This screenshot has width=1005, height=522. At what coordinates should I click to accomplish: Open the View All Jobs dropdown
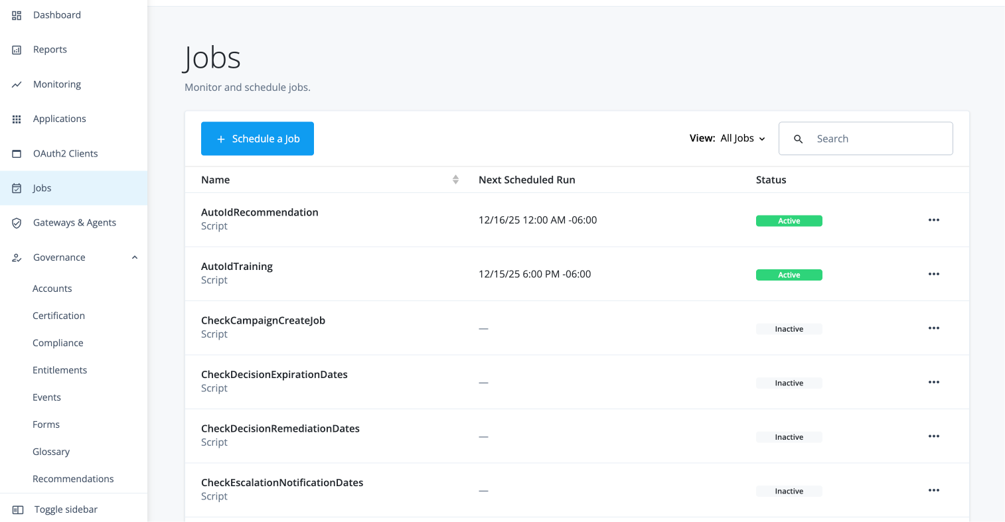(742, 139)
